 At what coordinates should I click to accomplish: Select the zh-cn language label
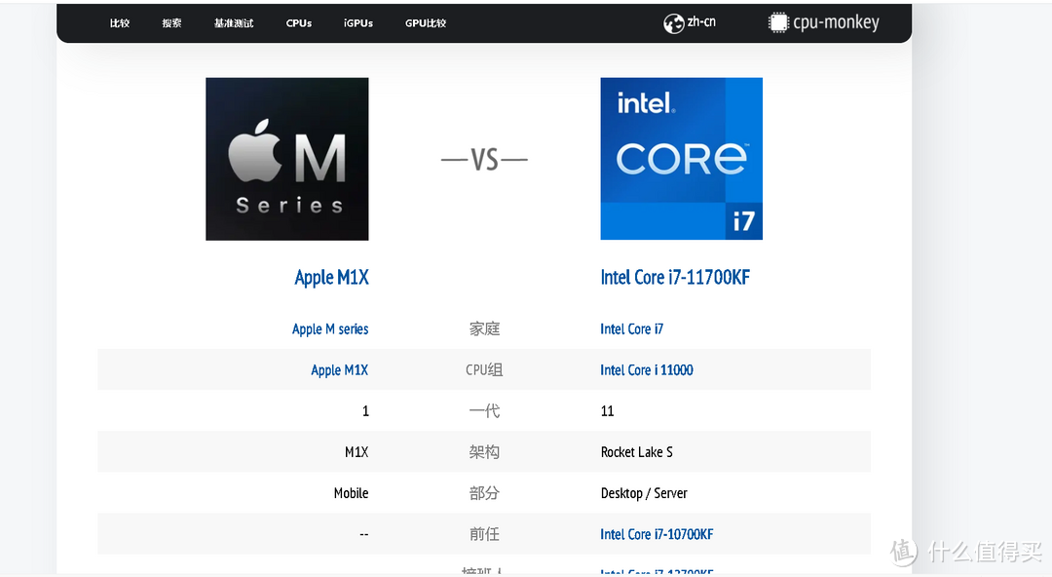point(701,21)
